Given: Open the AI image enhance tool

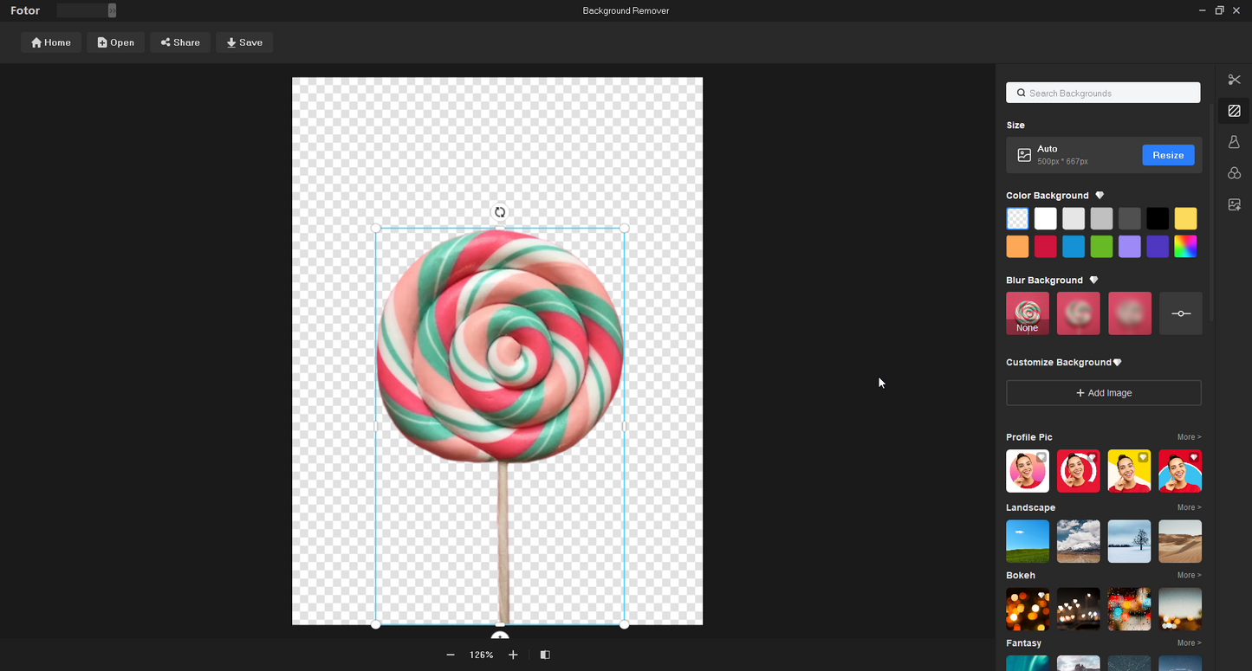Looking at the screenshot, I should [1234, 204].
